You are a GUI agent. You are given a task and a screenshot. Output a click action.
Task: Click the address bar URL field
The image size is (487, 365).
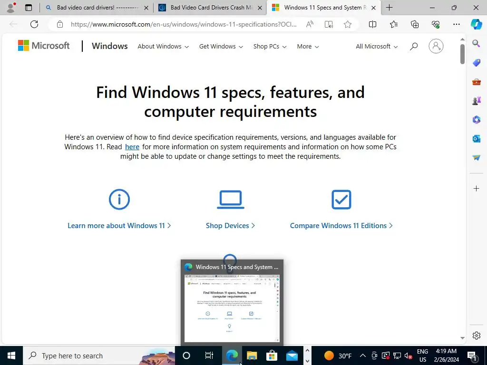pyautogui.click(x=183, y=24)
